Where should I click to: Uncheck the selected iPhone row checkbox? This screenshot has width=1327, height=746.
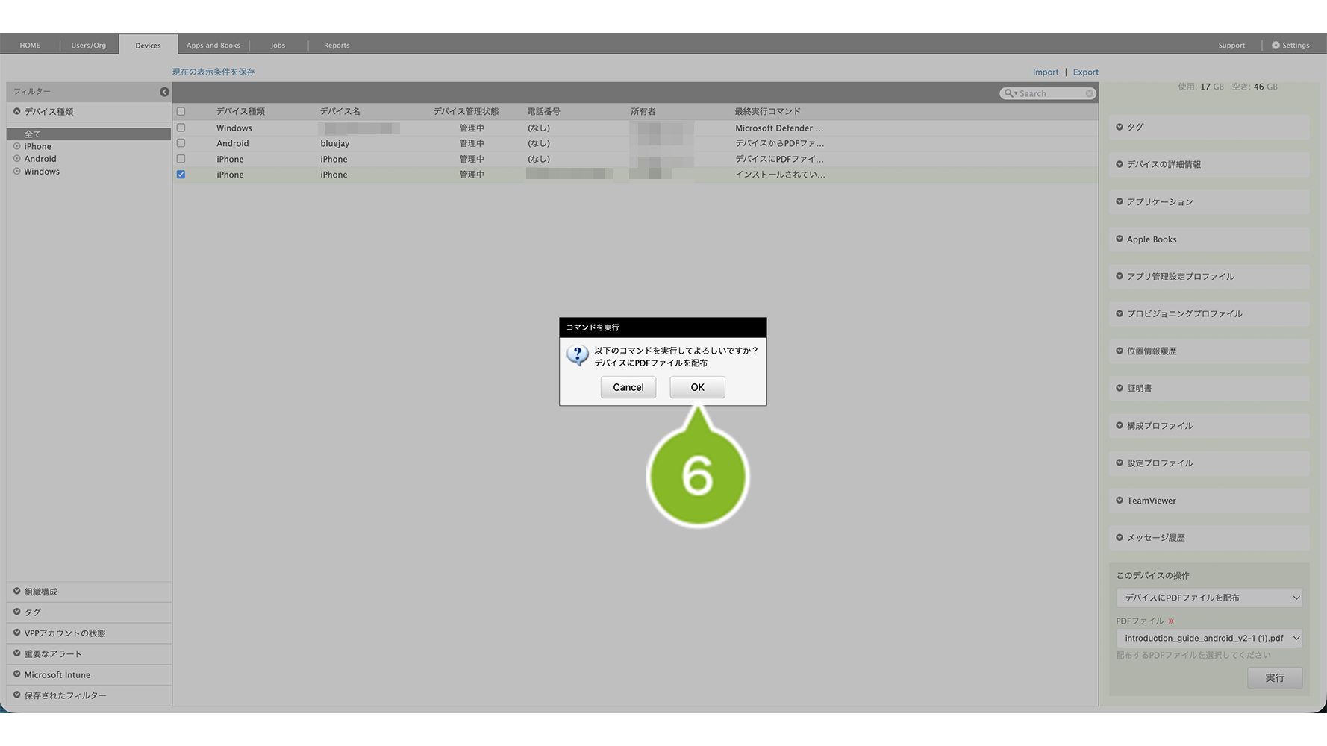(181, 175)
